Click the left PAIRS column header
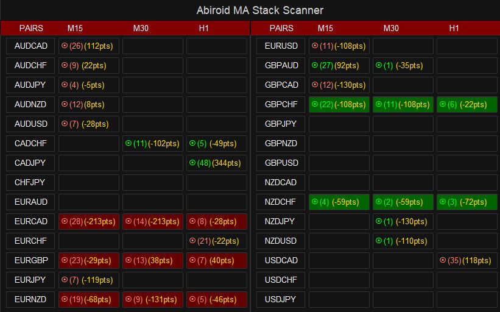500x312 pixels. tap(31, 28)
